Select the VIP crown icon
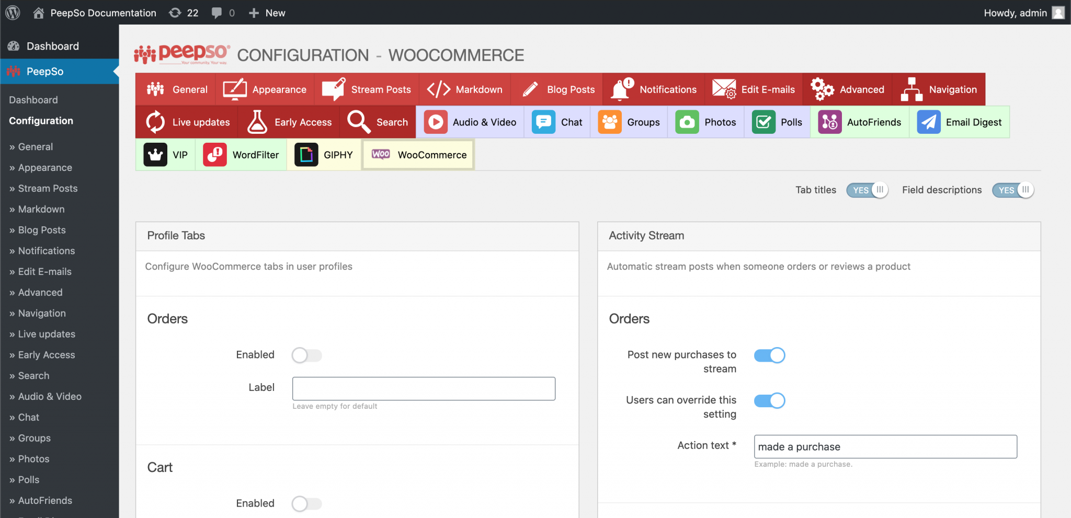This screenshot has height=518, width=1071. [x=156, y=154]
